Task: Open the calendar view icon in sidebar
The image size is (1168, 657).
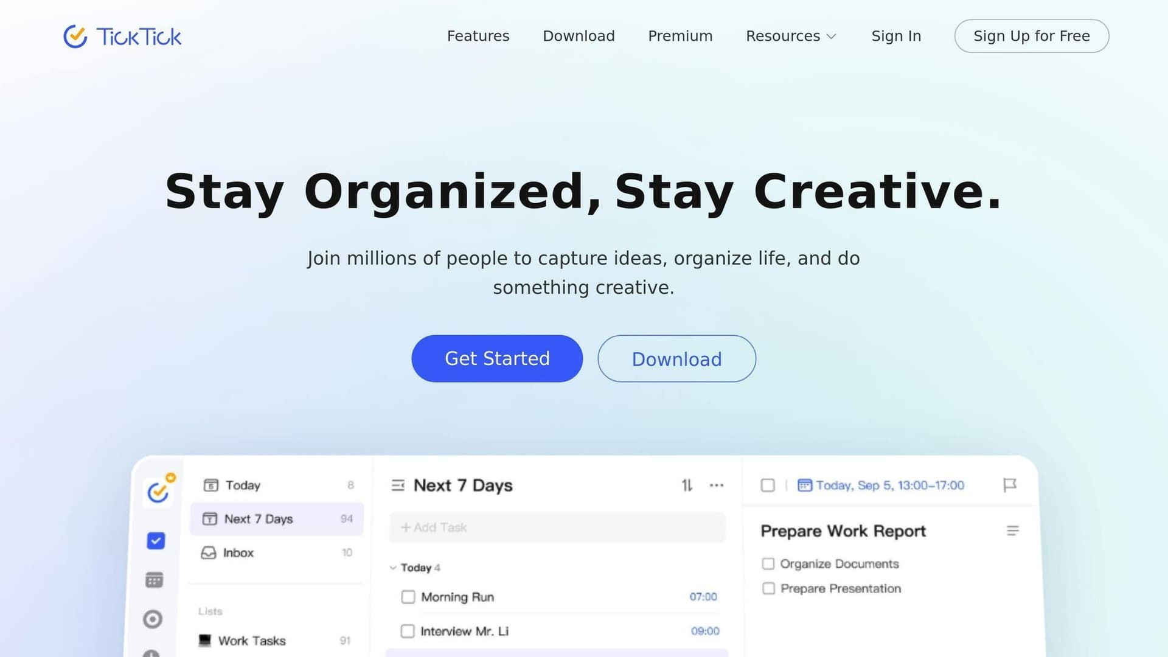Action: 155,580
